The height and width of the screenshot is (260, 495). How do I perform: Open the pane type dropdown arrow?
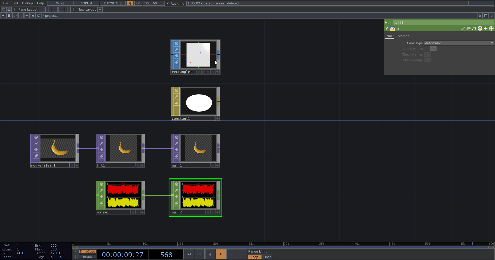(x=3, y=16)
